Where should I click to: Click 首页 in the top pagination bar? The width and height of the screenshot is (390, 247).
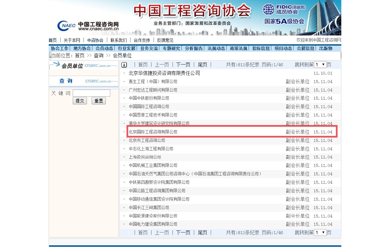tap(143, 65)
